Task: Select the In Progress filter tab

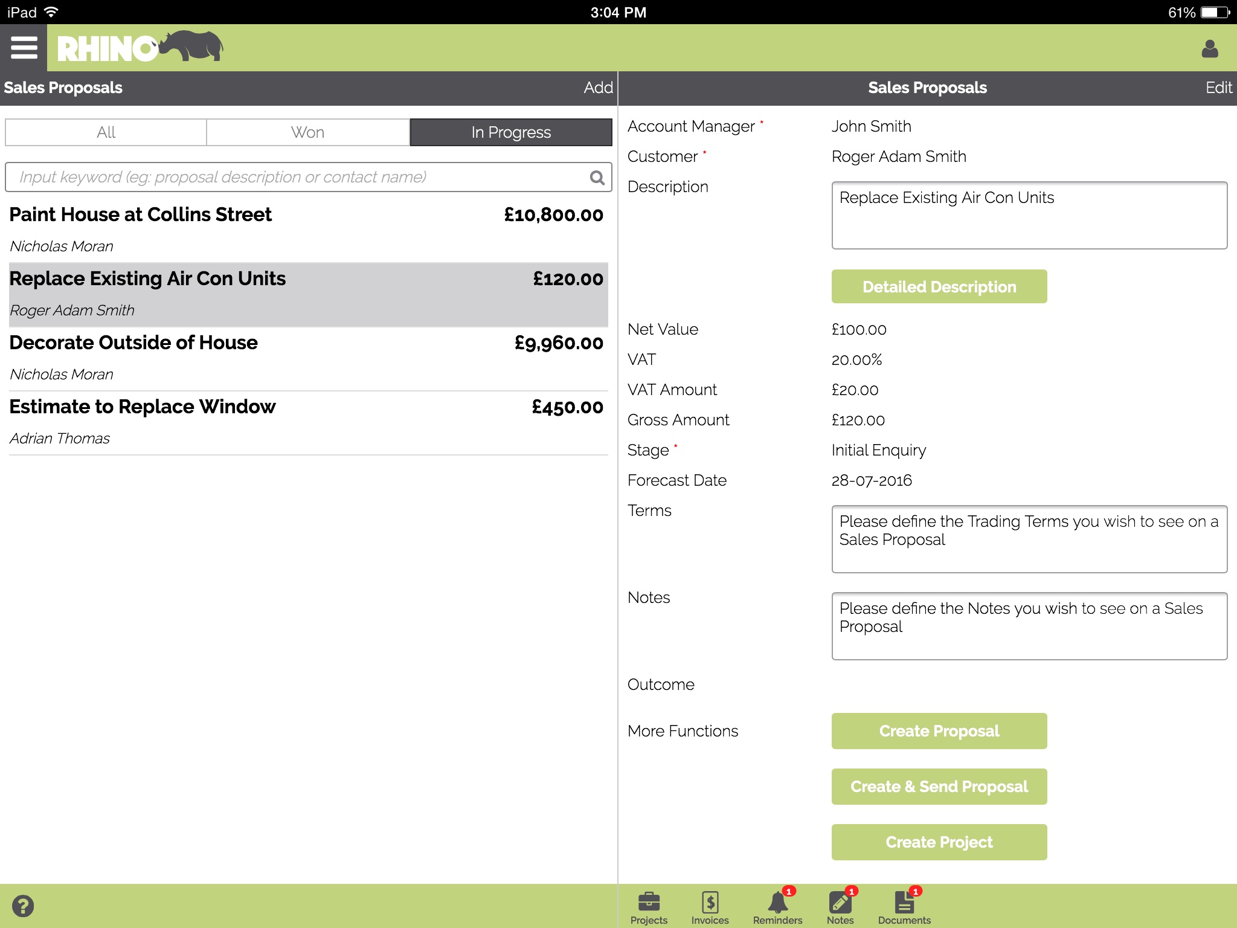Action: (510, 132)
